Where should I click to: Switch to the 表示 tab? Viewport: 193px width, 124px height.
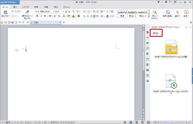[56, 7]
